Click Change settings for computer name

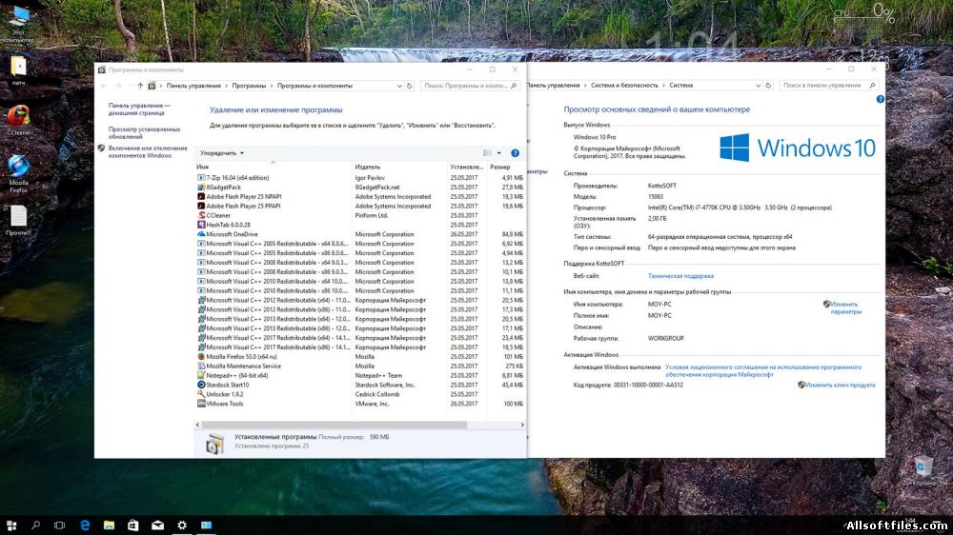(x=845, y=307)
